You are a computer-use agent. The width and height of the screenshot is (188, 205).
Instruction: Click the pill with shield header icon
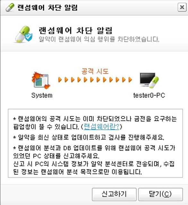pyautogui.click(x=23, y=34)
